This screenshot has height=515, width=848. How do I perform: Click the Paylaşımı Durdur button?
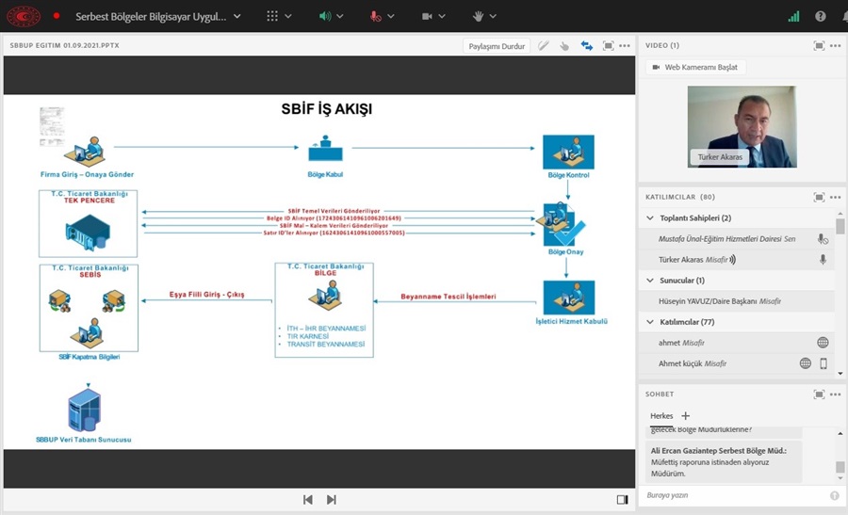[497, 46]
